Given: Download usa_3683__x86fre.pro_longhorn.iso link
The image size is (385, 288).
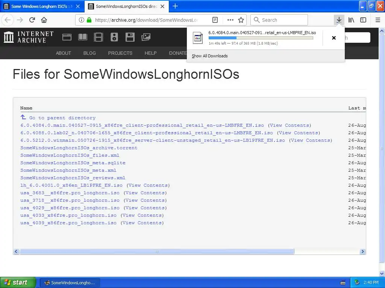Looking at the screenshot, I should [70, 193].
